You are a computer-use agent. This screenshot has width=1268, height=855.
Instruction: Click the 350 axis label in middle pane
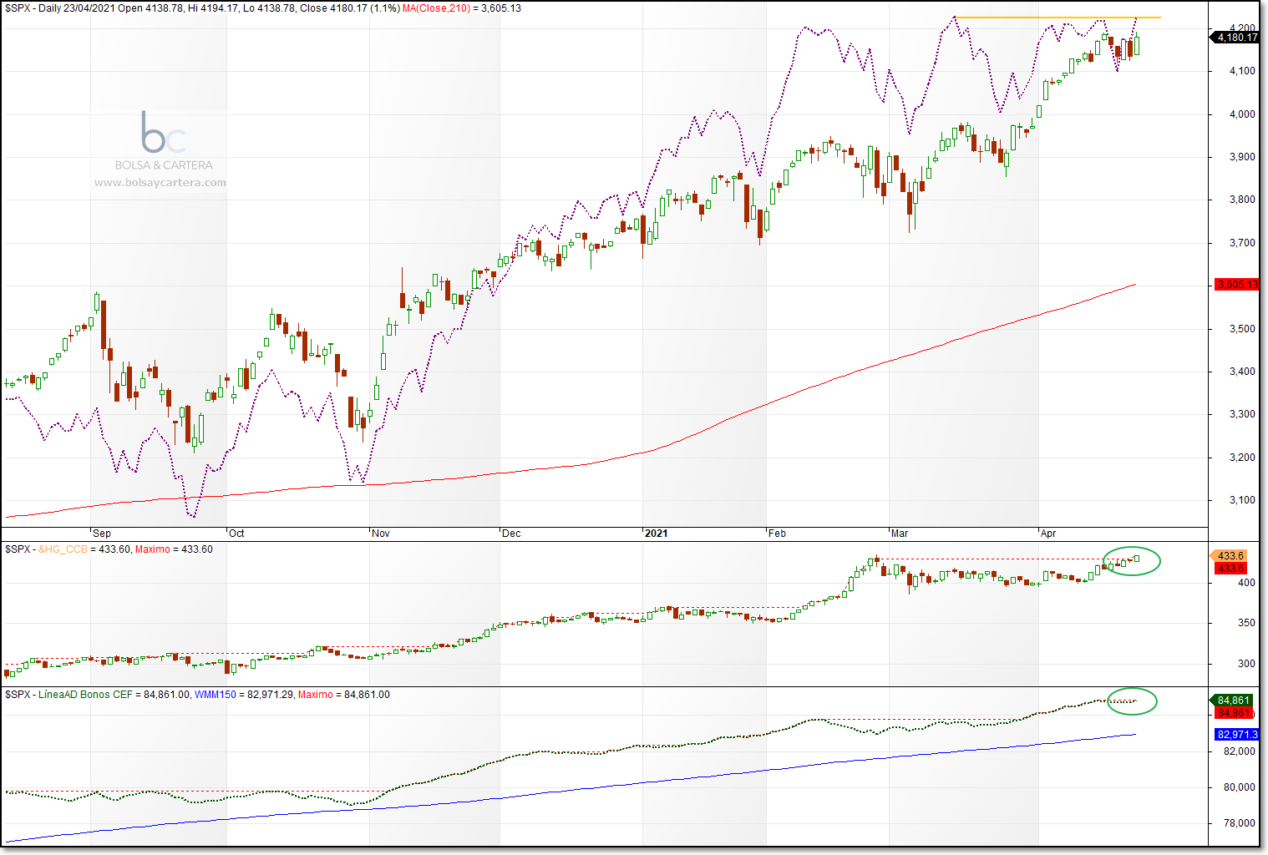click(x=1246, y=624)
